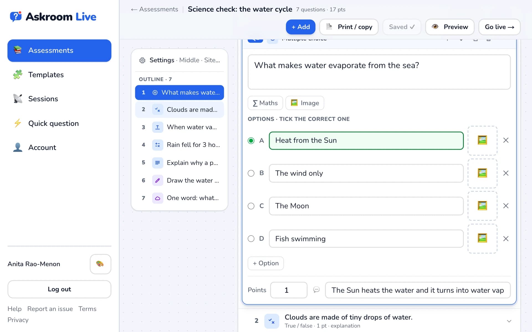The height and width of the screenshot is (332, 532).
Task: Edit the Points value field
Action: [x=289, y=290]
